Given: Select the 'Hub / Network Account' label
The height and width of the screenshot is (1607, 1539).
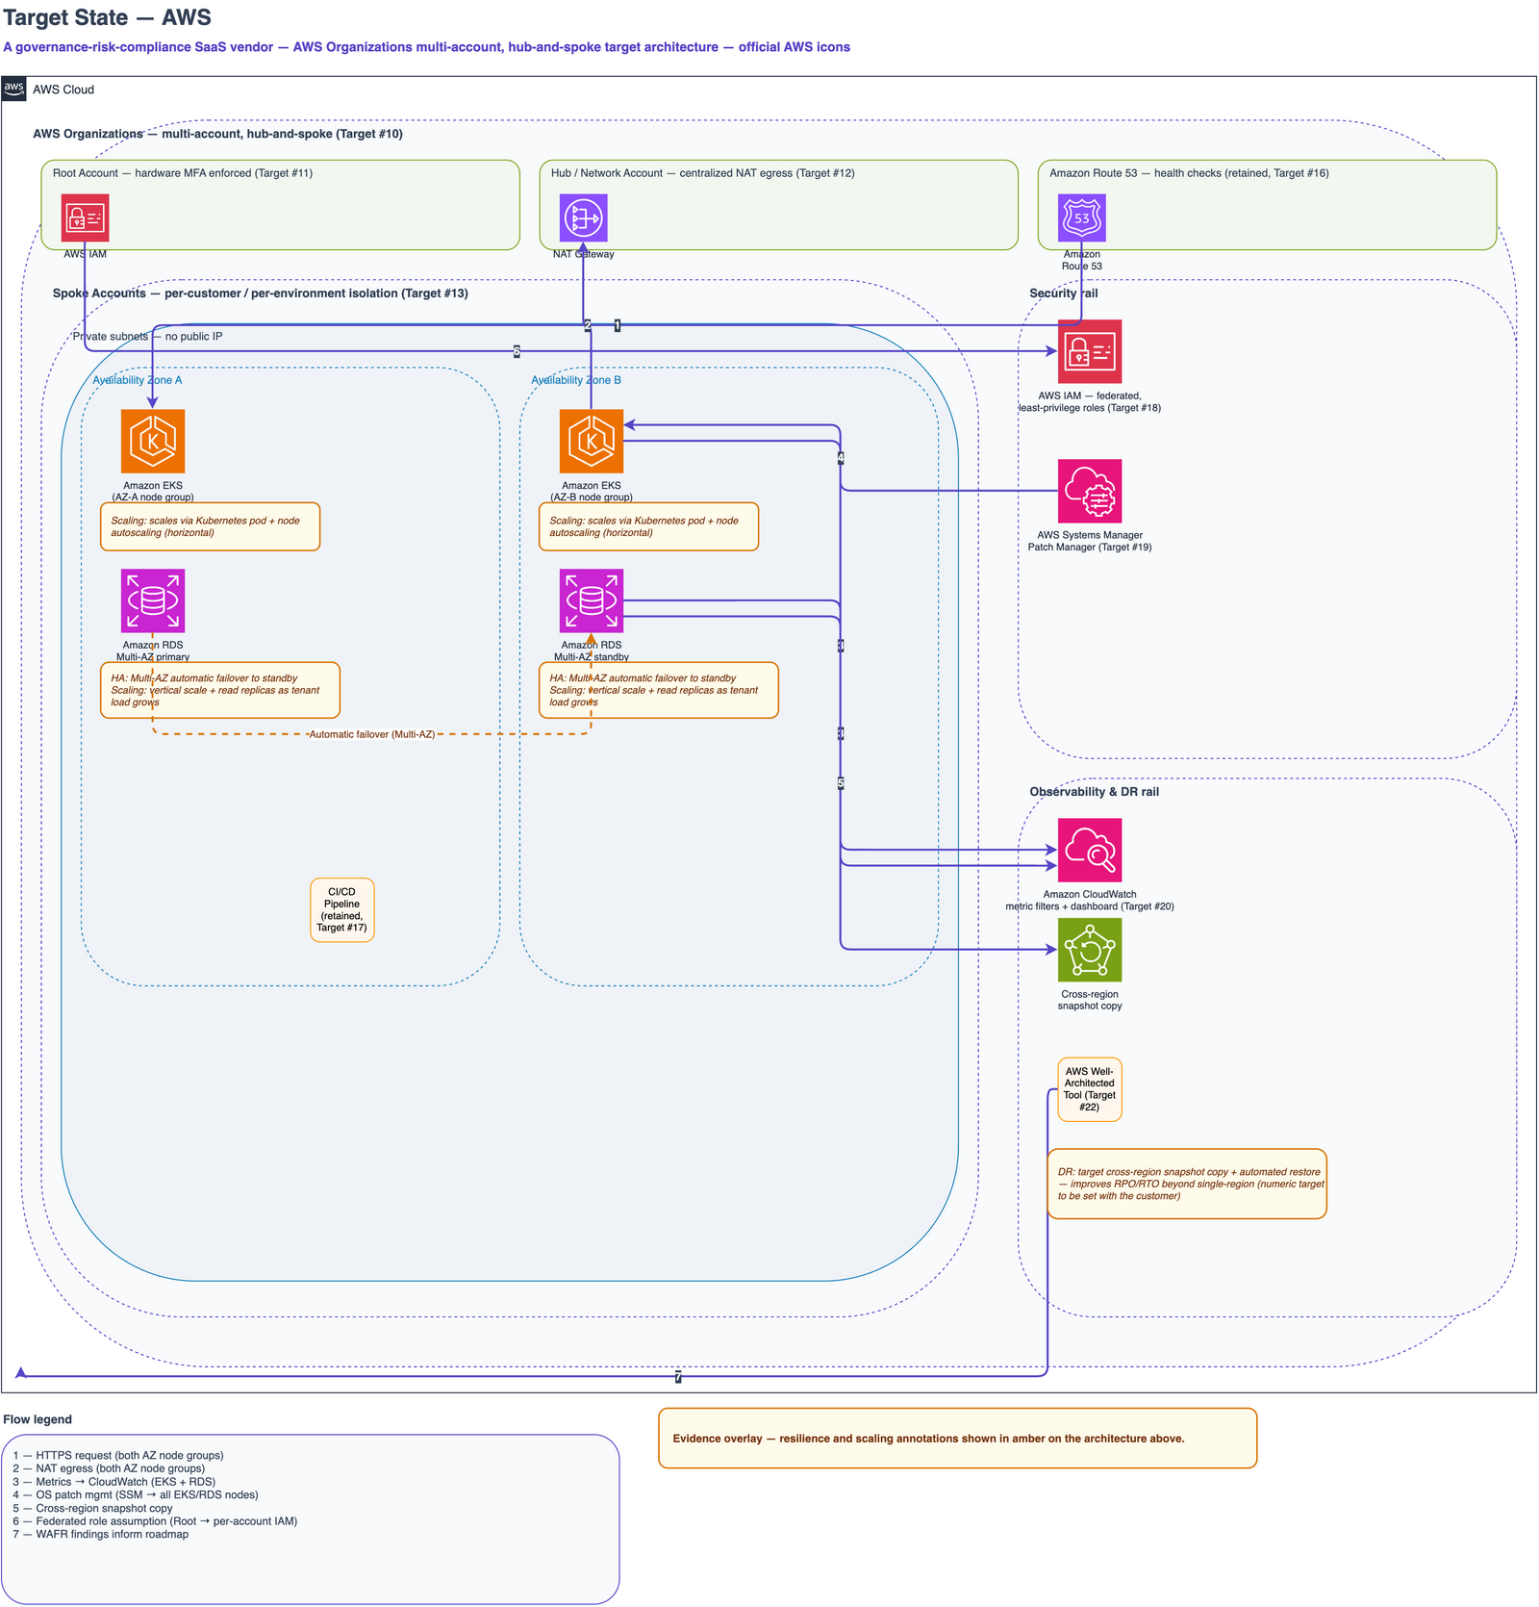Looking at the screenshot, I should [x=702, y=174].
